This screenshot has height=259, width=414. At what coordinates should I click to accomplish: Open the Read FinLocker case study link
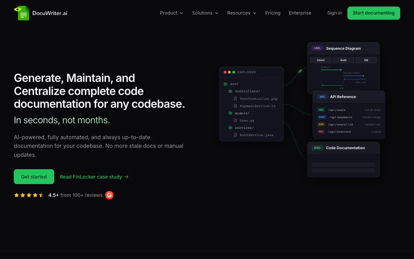(94, 177)
